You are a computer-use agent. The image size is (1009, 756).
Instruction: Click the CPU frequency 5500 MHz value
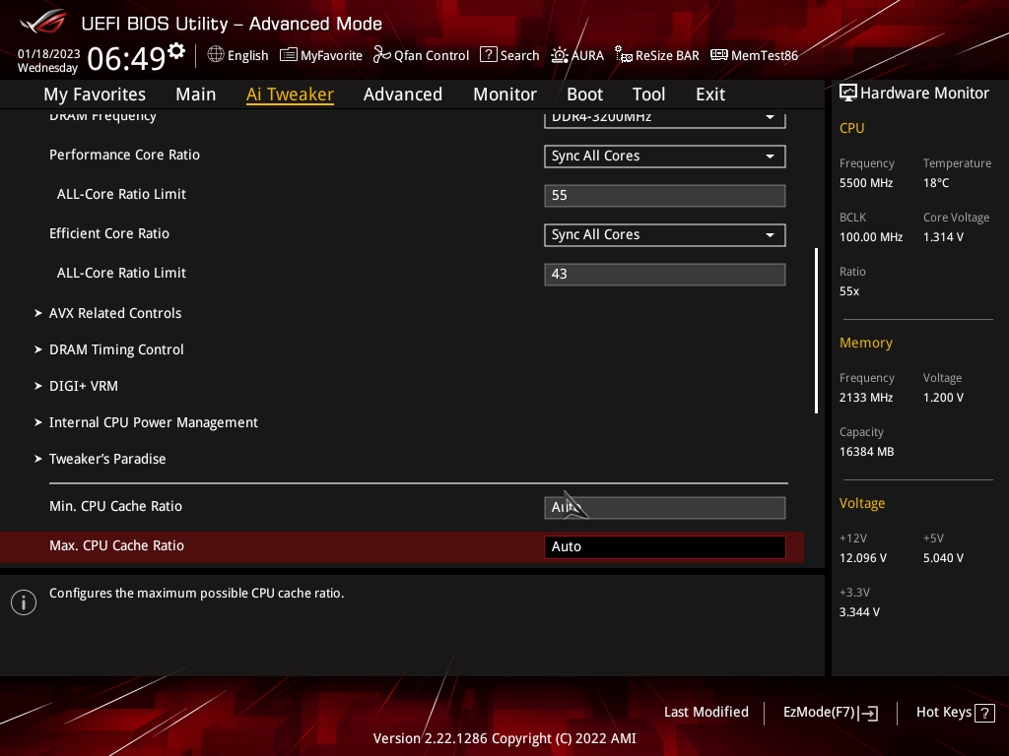click(866, 183)
